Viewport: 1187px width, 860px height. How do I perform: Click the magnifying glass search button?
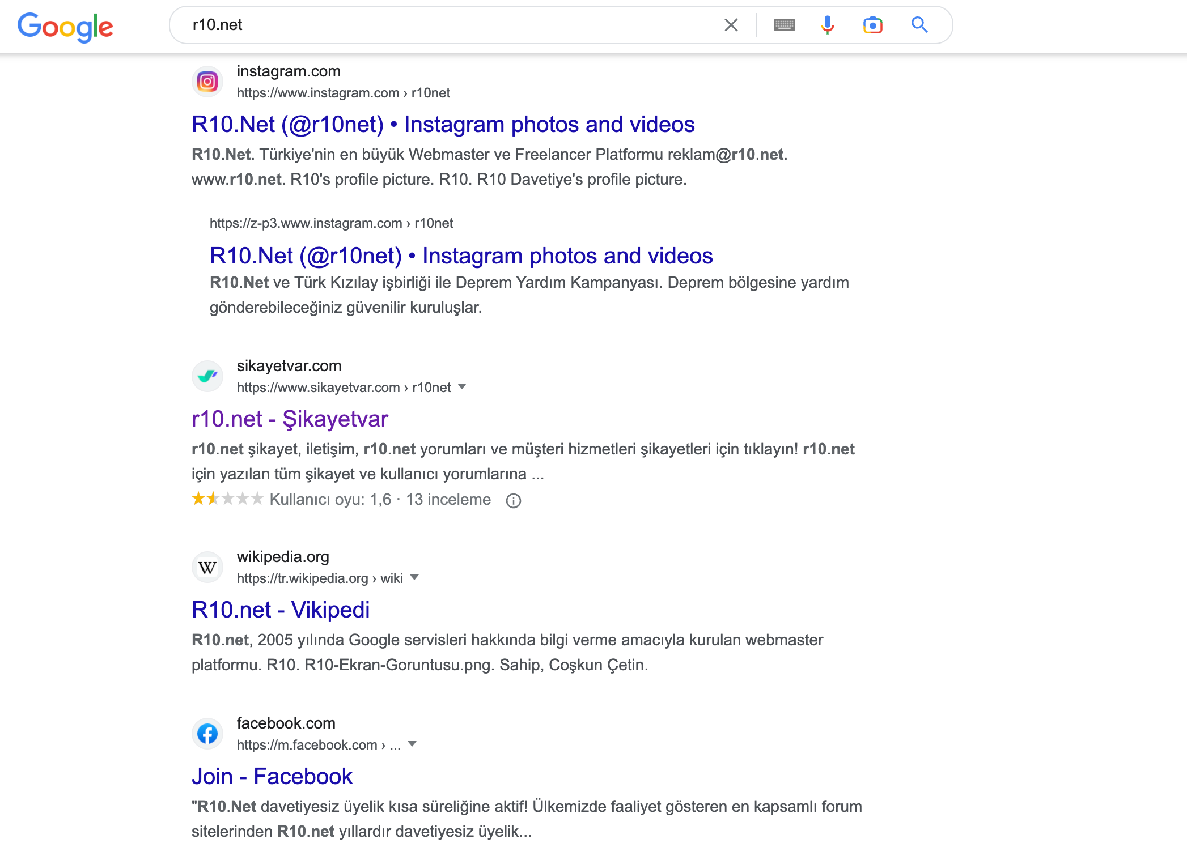click(919, 25)
